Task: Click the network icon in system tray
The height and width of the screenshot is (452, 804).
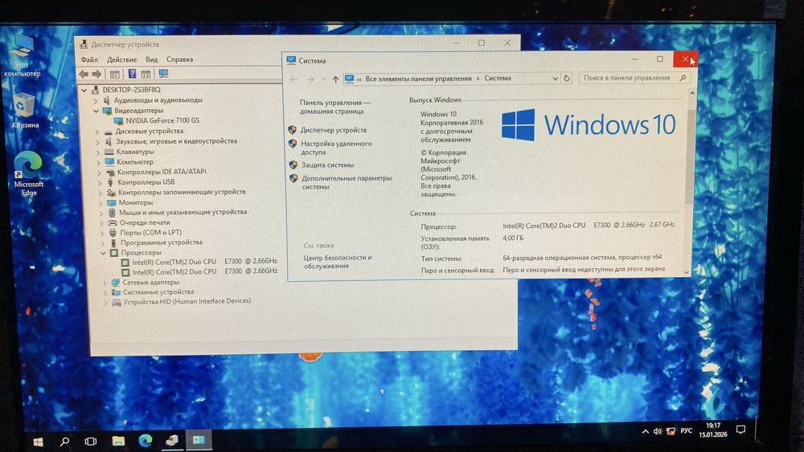Action: click(x=671, y=431)
